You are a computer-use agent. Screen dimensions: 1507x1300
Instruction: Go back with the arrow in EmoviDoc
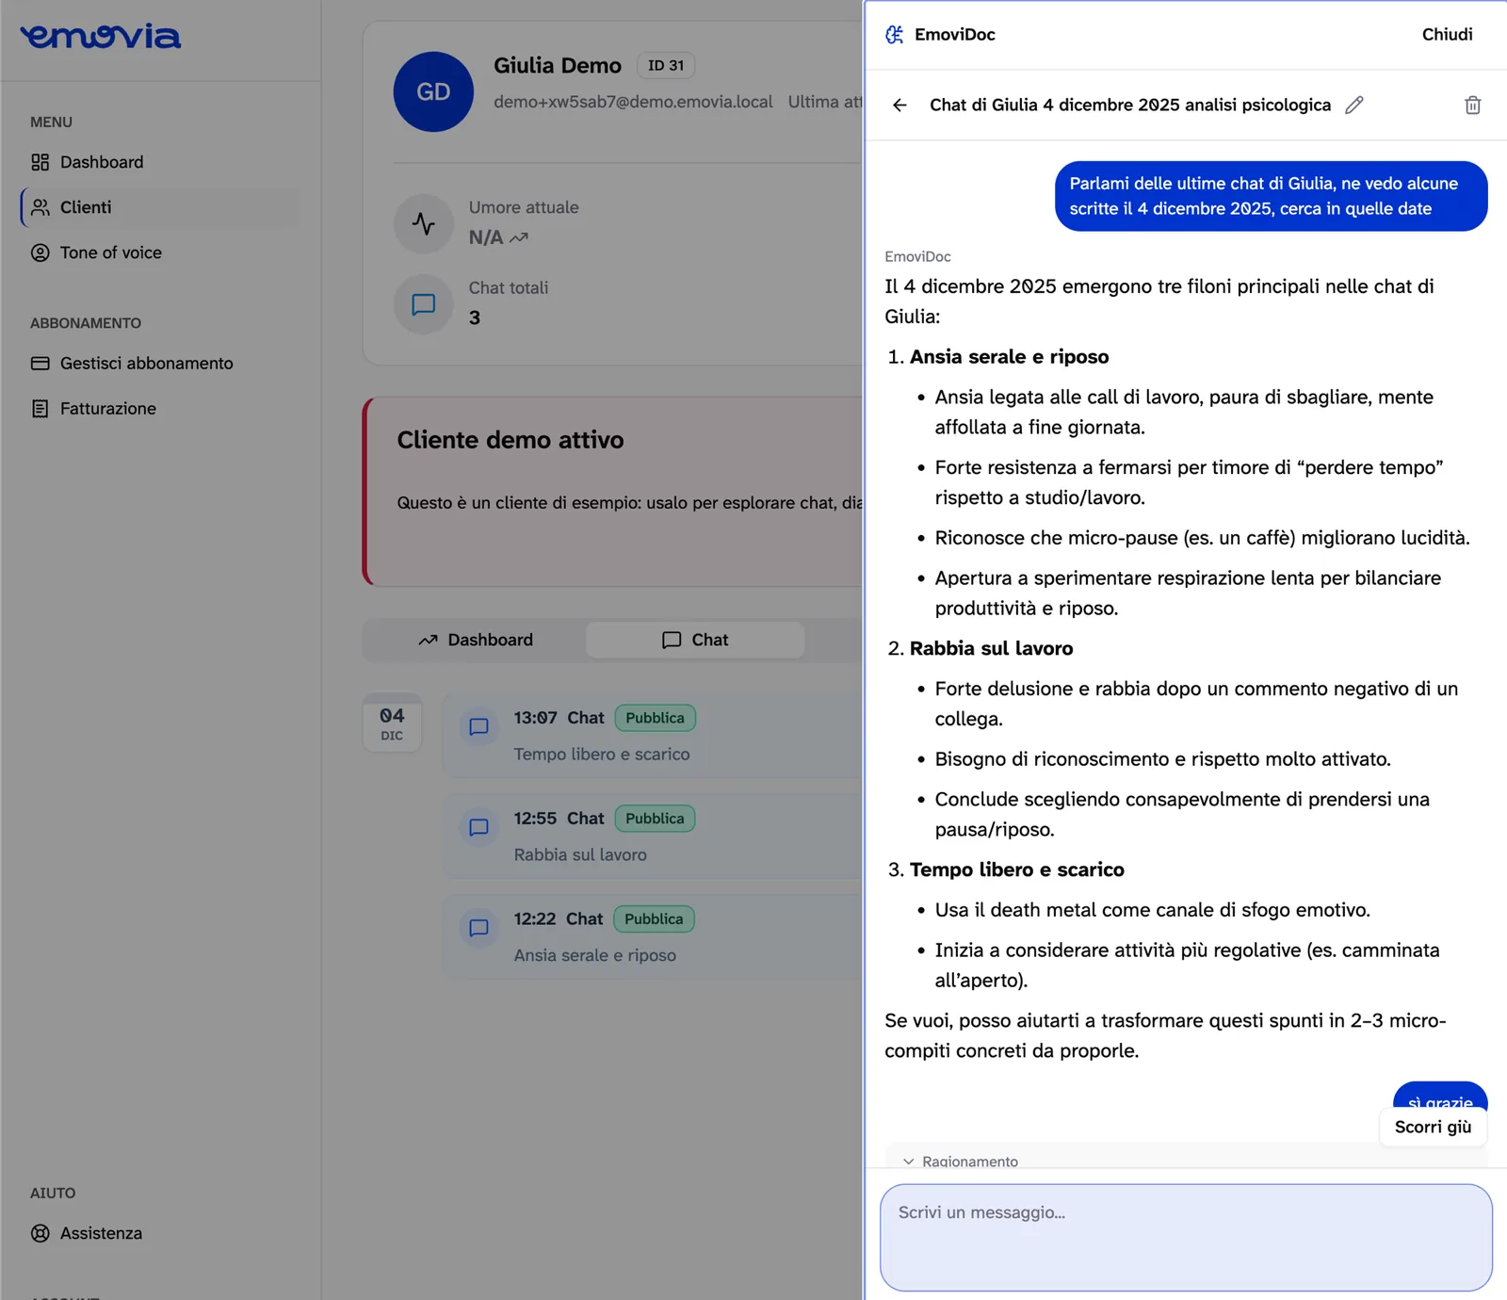click(899, 106)
